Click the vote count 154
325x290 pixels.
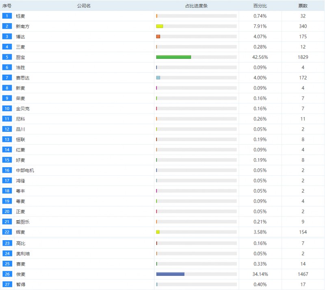click(x=303, y=232)
